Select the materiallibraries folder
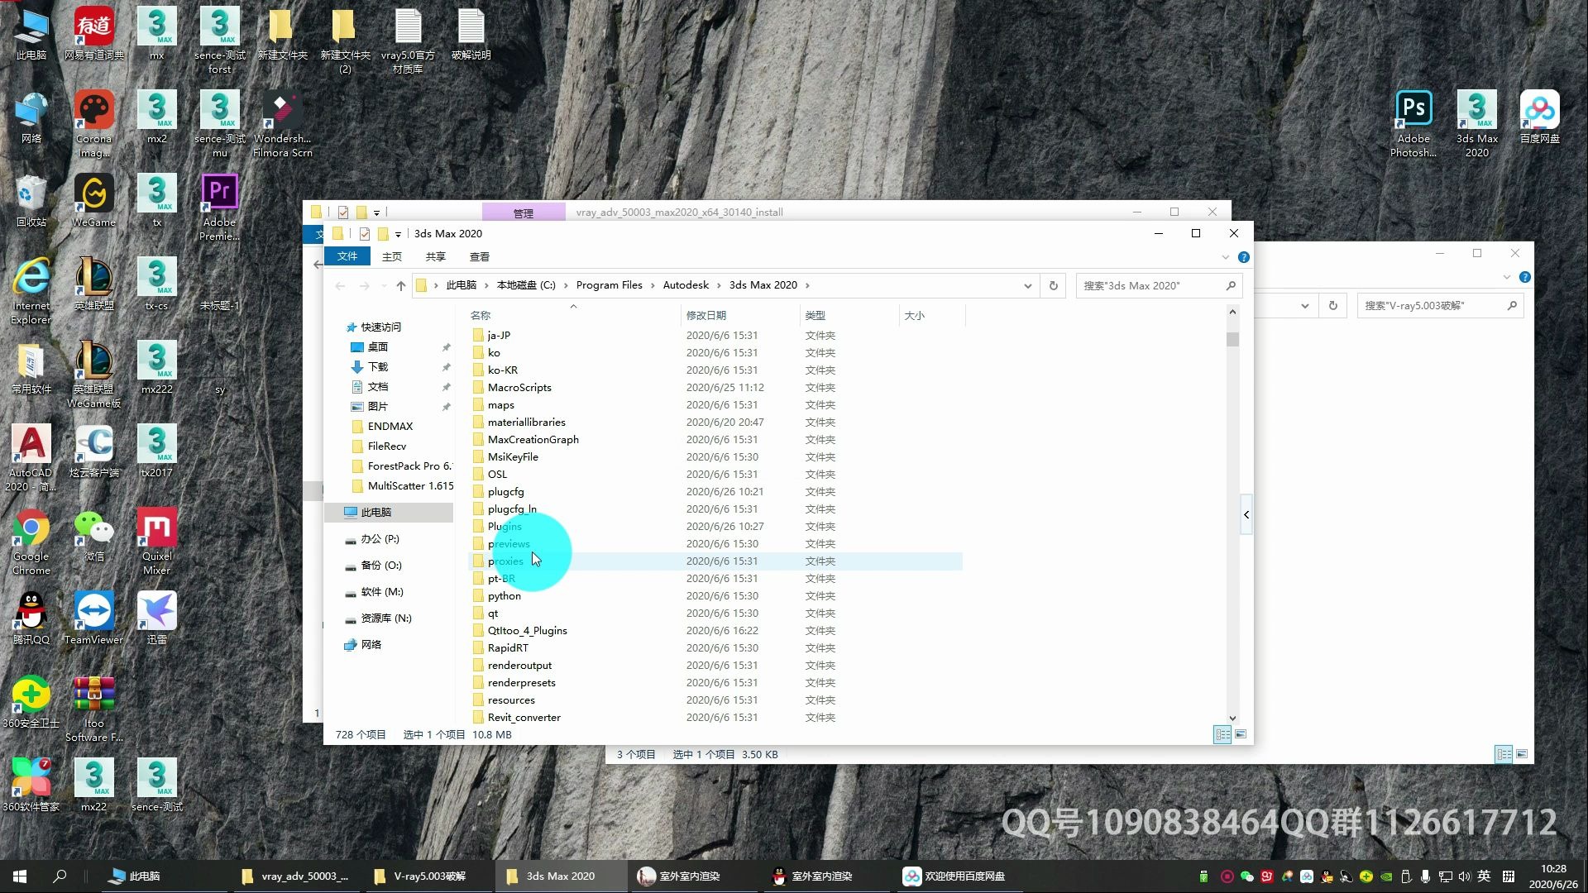The width and height of the screenshot is (1588, 893). point(527,422)
